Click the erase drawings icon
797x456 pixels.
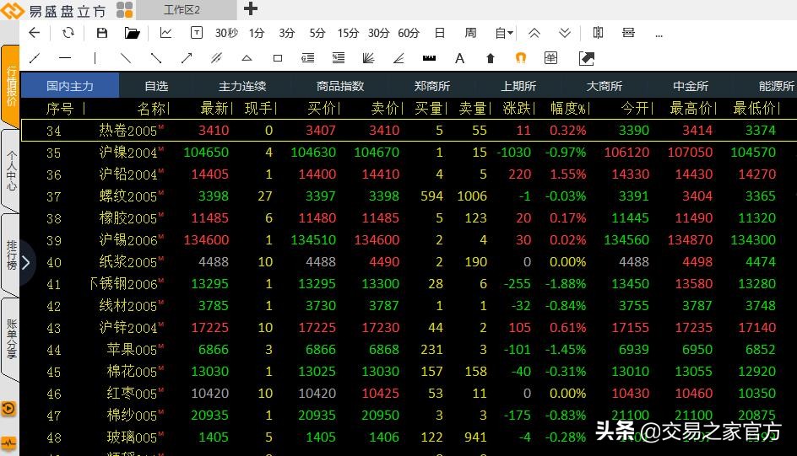(587, 58)
